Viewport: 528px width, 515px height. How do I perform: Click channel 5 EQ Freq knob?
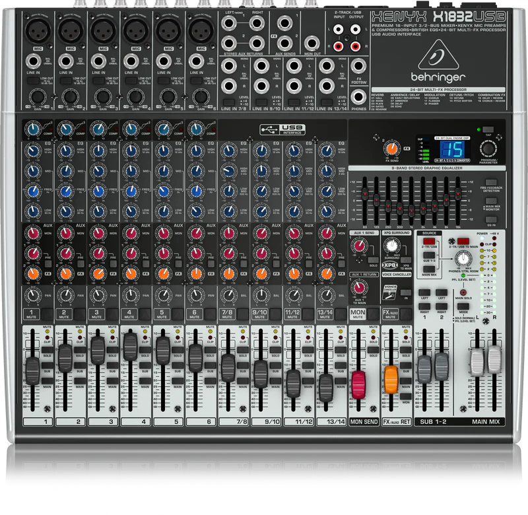coord(163,191)
